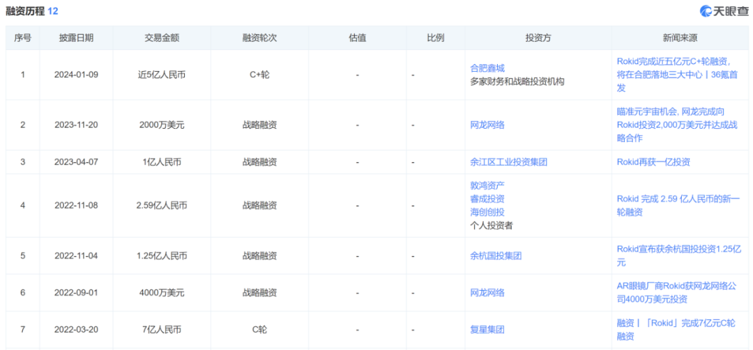
Task: Open news on Rokid 7亿元C轮融资
Action: (674, 330)
